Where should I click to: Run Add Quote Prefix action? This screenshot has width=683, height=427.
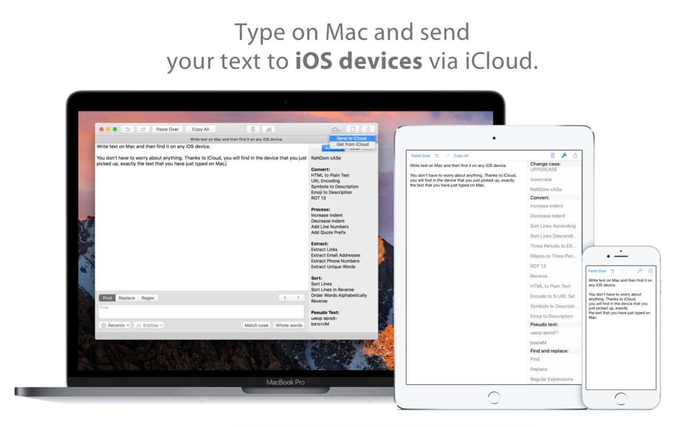tap(329, 233)
